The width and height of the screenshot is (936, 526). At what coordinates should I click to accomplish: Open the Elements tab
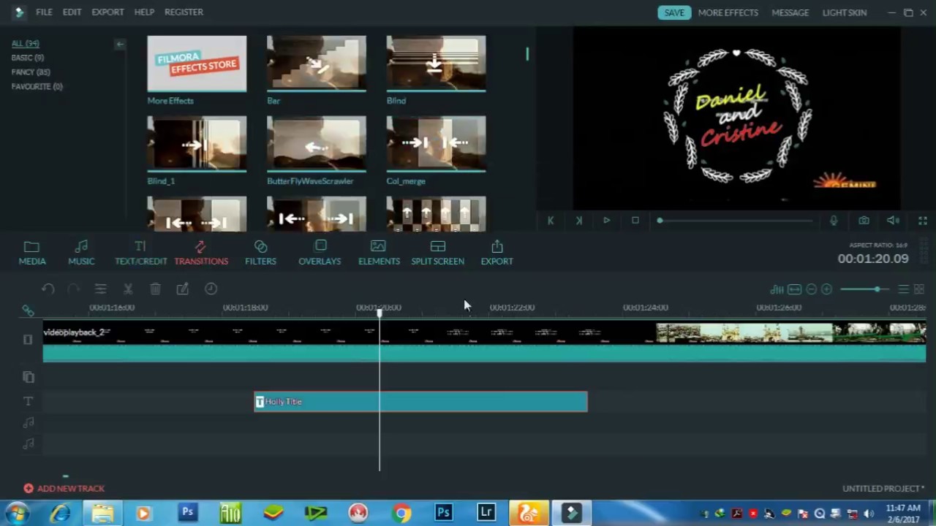(x=379, y=253)
